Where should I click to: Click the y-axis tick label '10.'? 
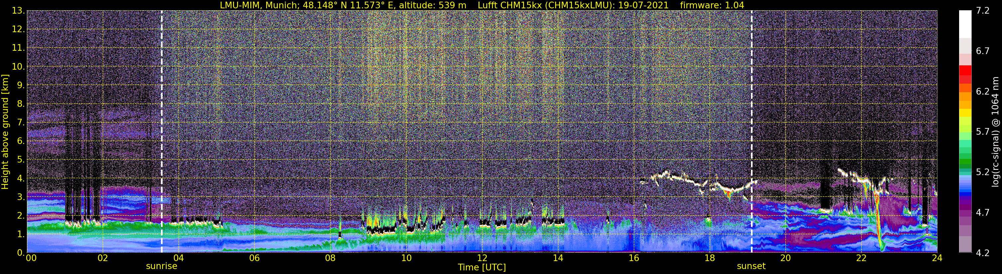click(x=18, y=67)
